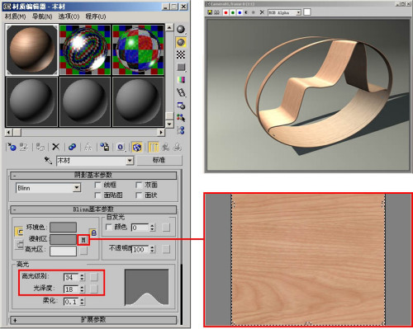The image size is (413, 329).
Task: Click Go to Parent icon
Action: coord(165,147)
